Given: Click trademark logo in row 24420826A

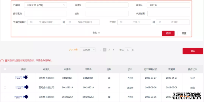Looking at the screenshot, I should point(21,97).
